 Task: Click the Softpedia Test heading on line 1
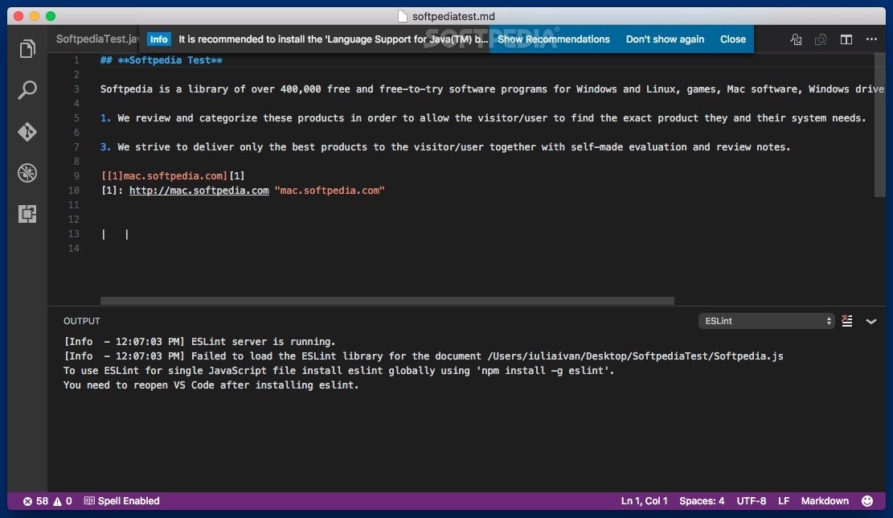(x=162, y=60)
